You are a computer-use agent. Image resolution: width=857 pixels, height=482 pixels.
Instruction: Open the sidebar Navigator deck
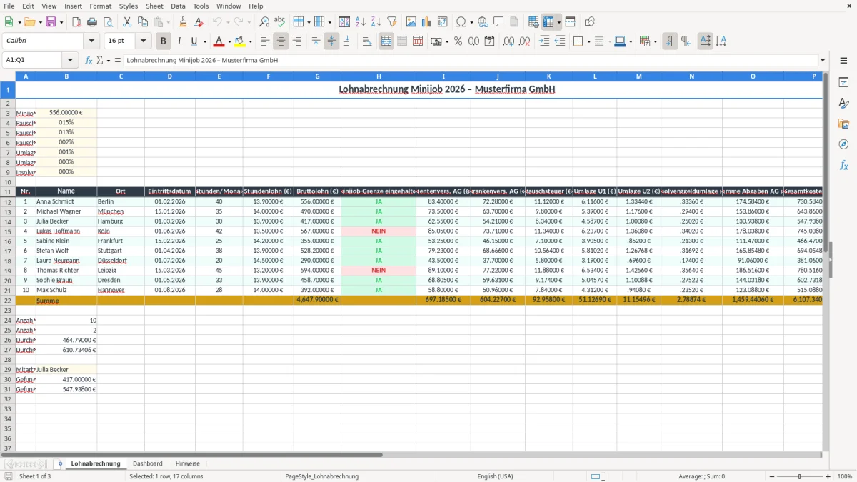[843, 145]
